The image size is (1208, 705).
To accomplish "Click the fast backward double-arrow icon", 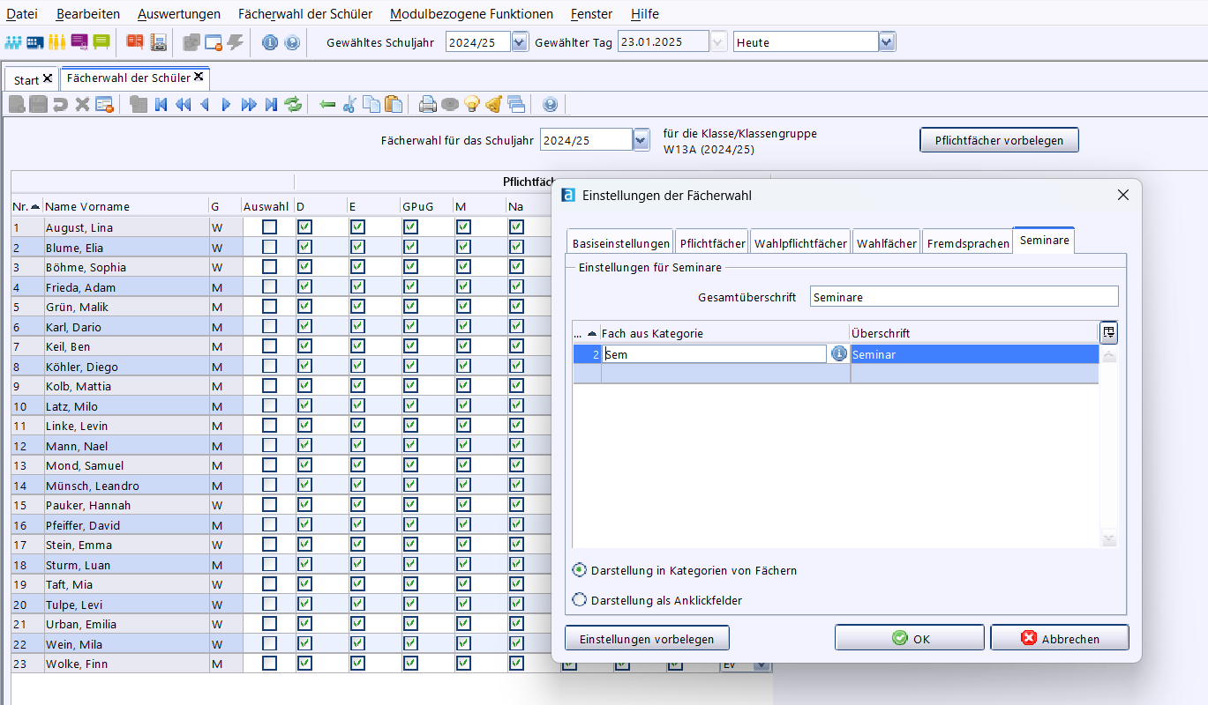I will [x=183, y=105].
